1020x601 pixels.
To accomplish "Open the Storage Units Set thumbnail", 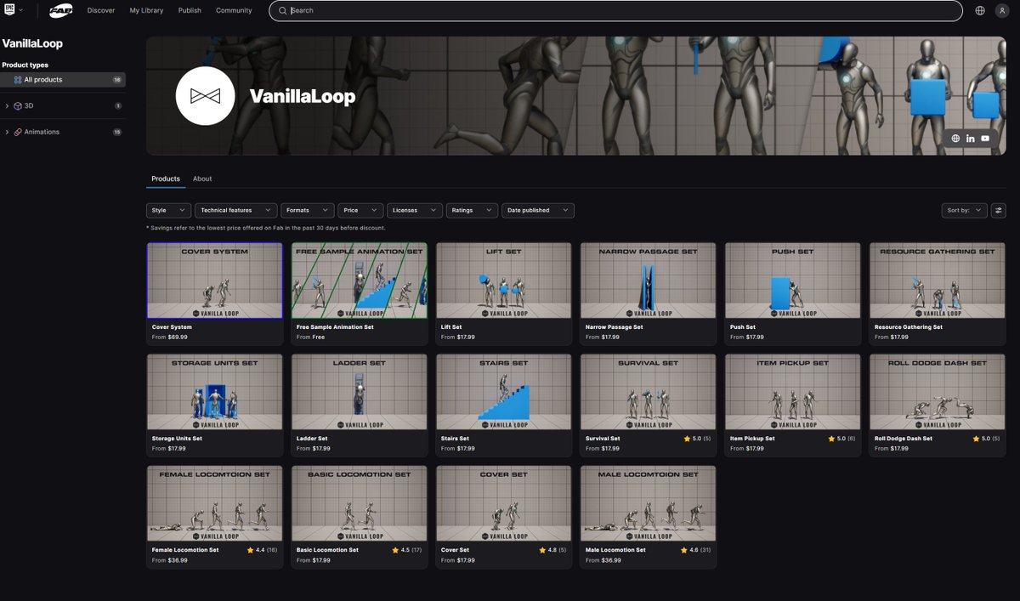I will pos(214,392).
